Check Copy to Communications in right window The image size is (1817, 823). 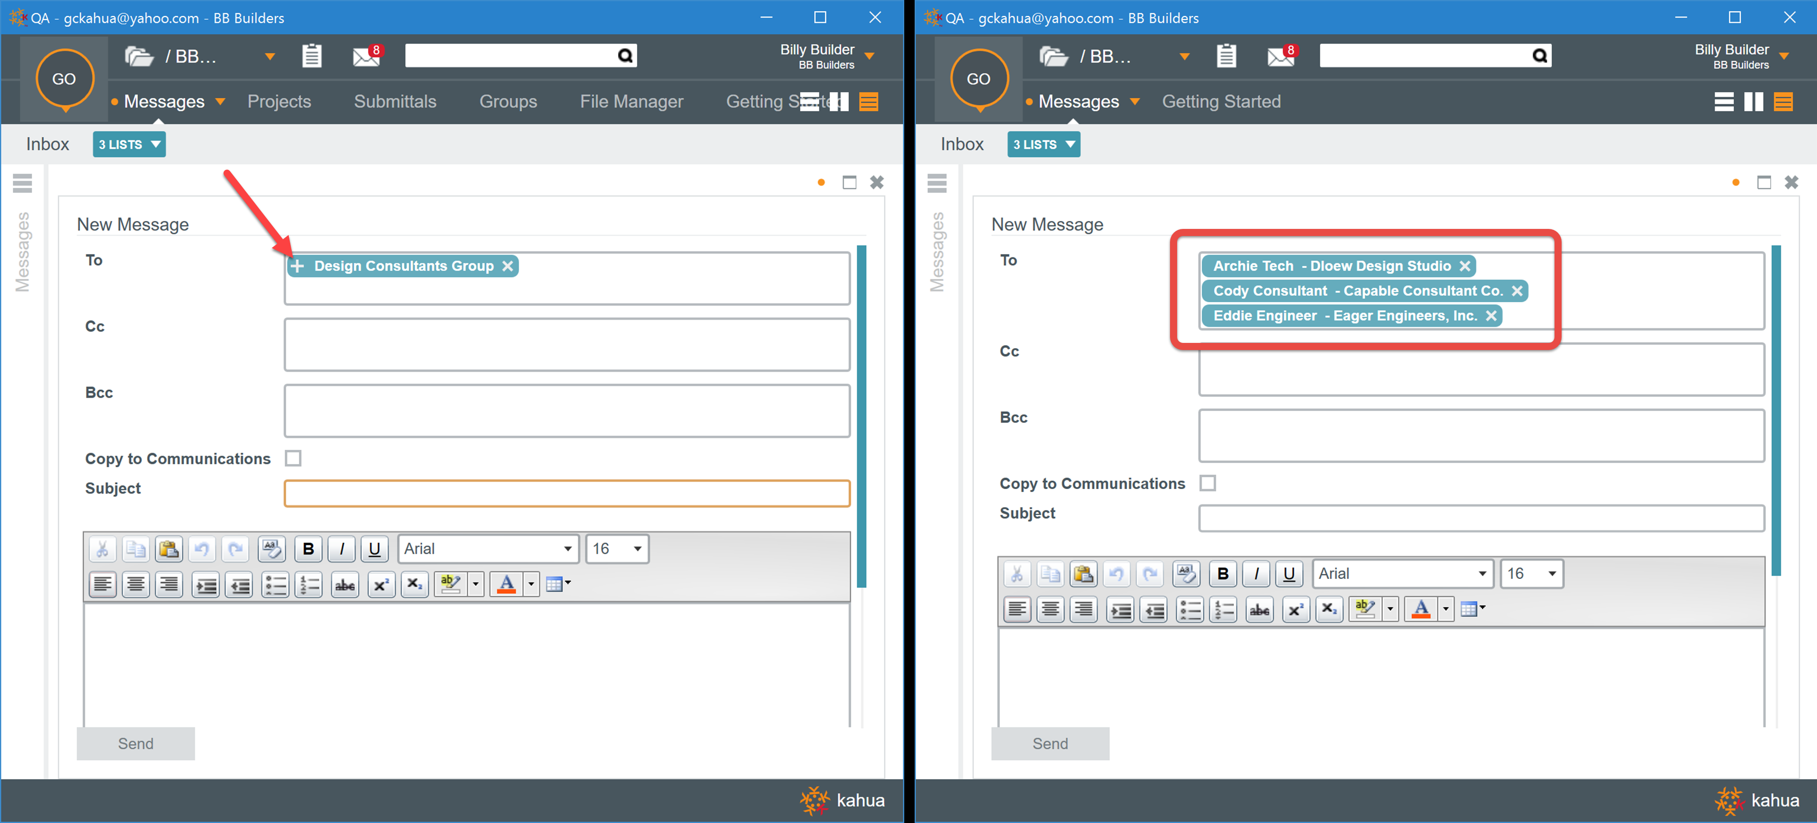click(x=1207, y=484)
